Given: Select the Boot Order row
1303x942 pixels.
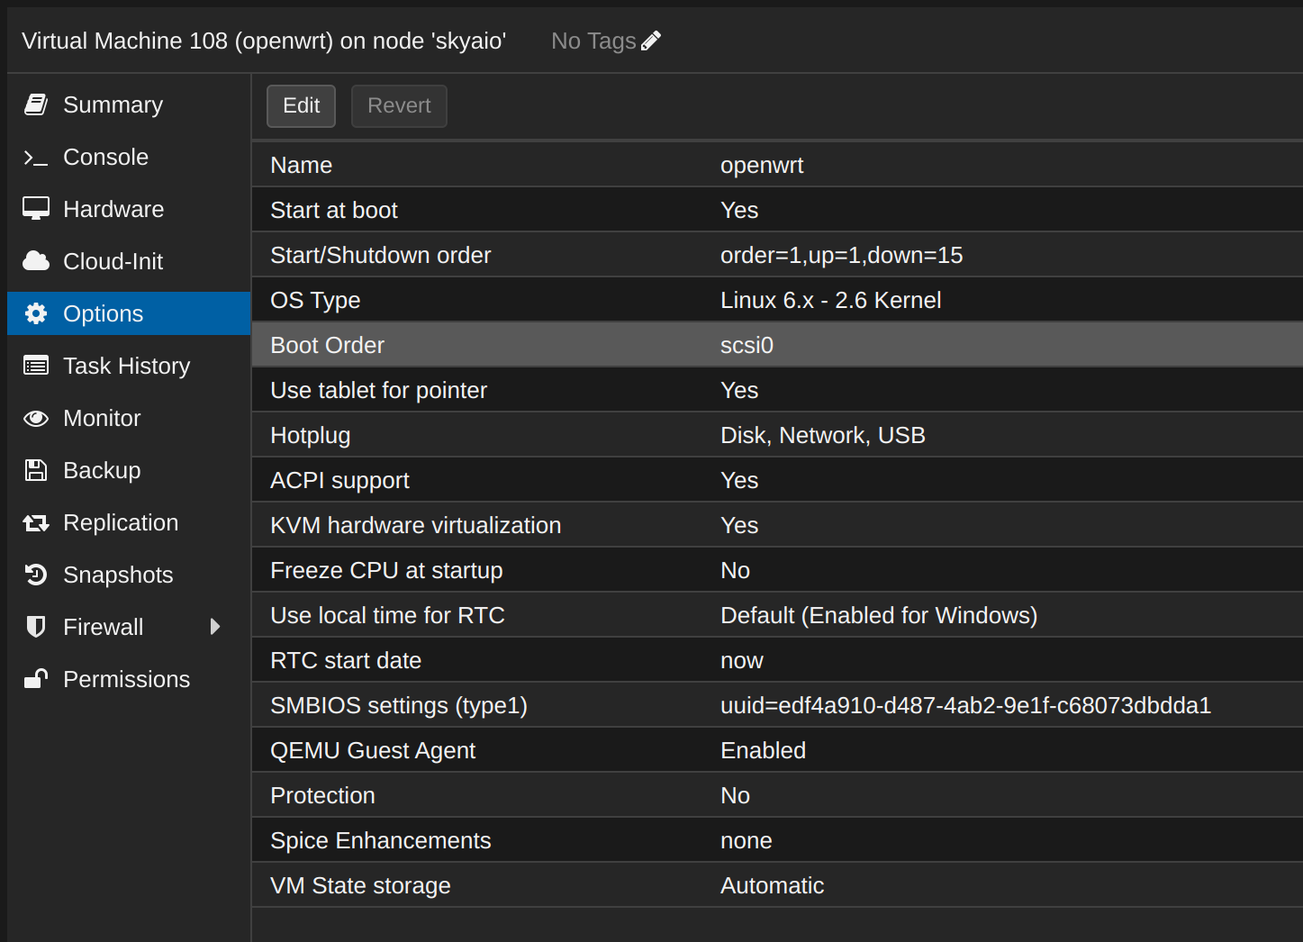Looking at the screenshot, I should pyautogui.click(x=777, y=345).
